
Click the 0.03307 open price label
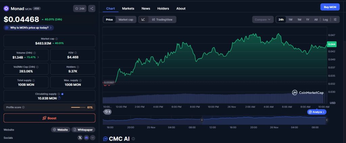[x=109, y=82]
